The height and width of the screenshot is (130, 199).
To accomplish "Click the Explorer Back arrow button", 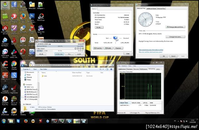I will point(23,65).
